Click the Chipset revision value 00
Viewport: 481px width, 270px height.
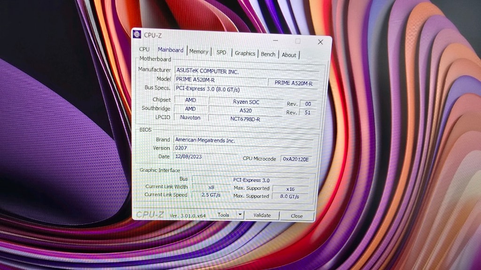pos(308,104)
